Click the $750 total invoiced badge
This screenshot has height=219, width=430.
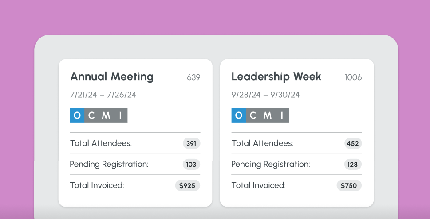pos(349,186)
